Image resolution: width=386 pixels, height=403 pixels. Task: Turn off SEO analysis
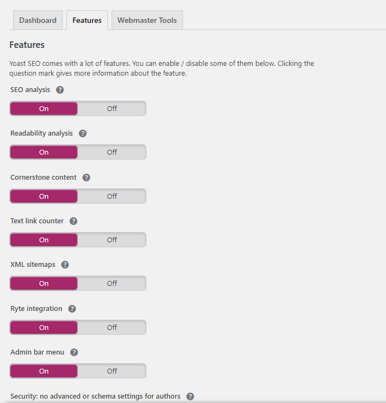click(x=112, y=108)
